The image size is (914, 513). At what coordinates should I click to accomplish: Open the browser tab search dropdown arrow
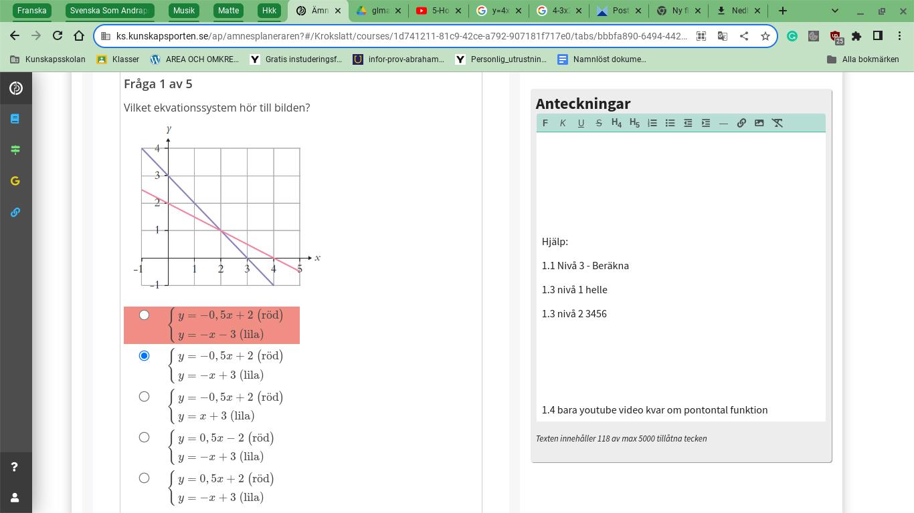[x=834, y=11]
